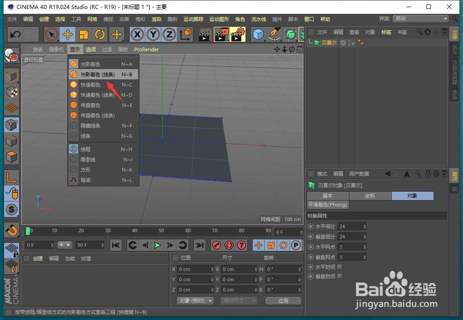463x320 pixels.
Task: Play animation forward
Action: click(x=157, y=245)
